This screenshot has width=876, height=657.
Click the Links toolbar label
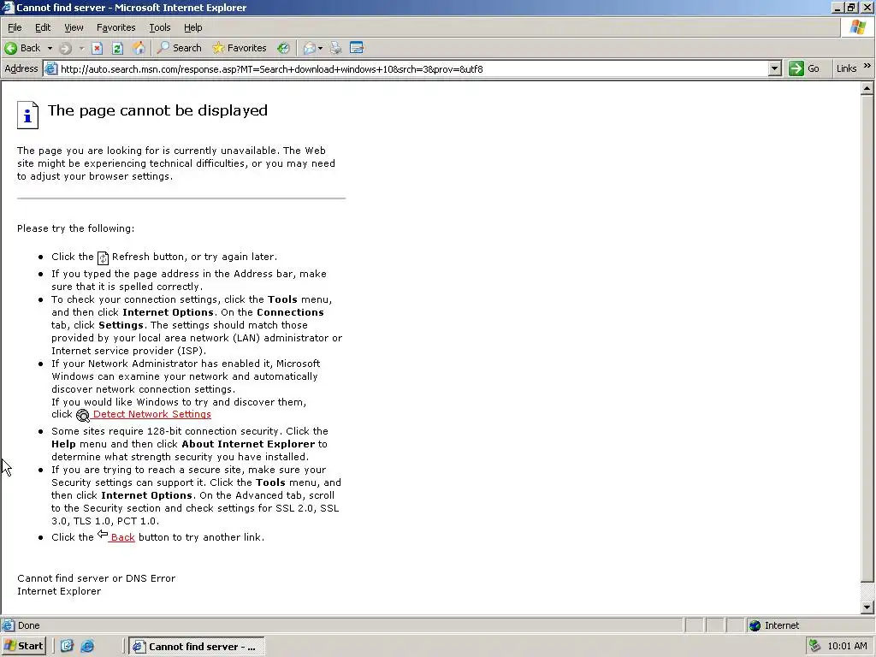846,68
